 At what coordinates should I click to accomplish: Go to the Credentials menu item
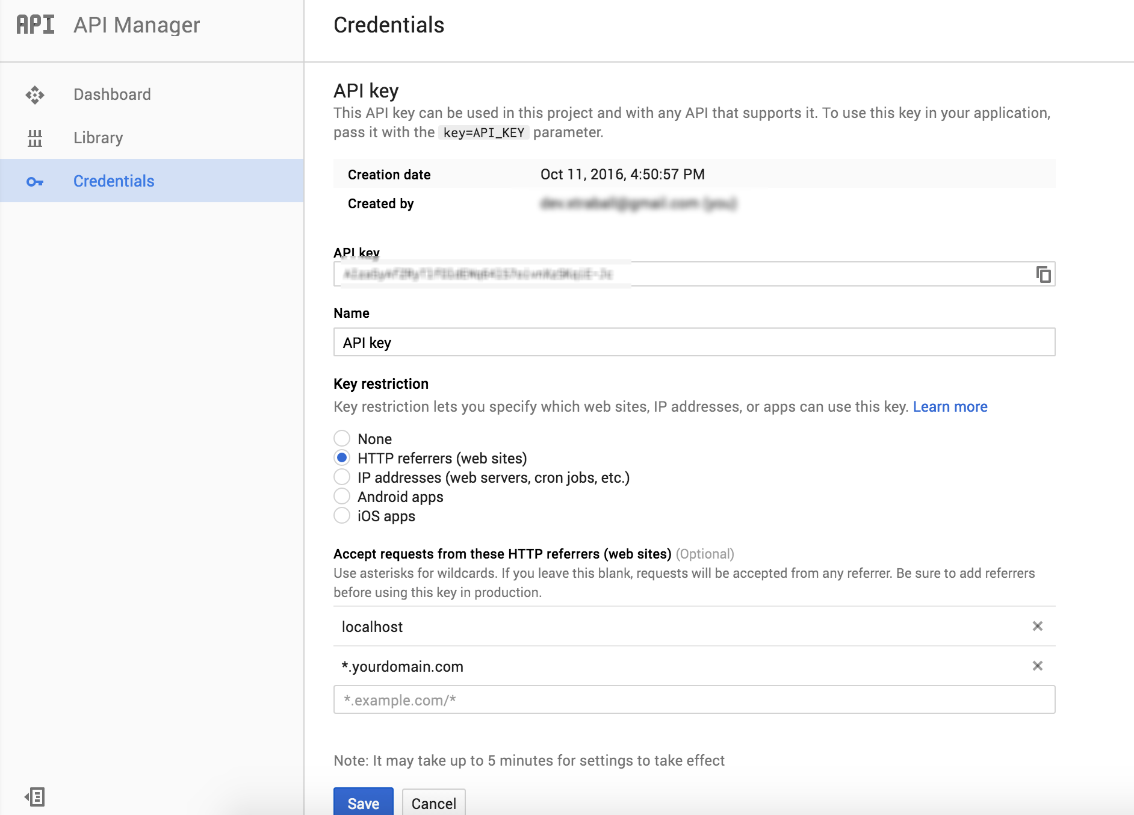pos(114,181)
